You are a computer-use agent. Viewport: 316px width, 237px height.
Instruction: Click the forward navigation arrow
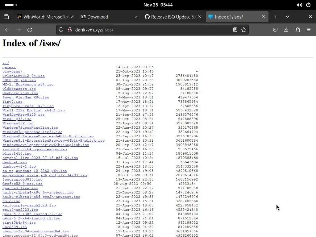point(19,30)
